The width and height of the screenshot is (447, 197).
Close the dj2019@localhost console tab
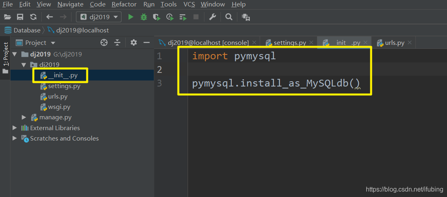pos(254,42)
